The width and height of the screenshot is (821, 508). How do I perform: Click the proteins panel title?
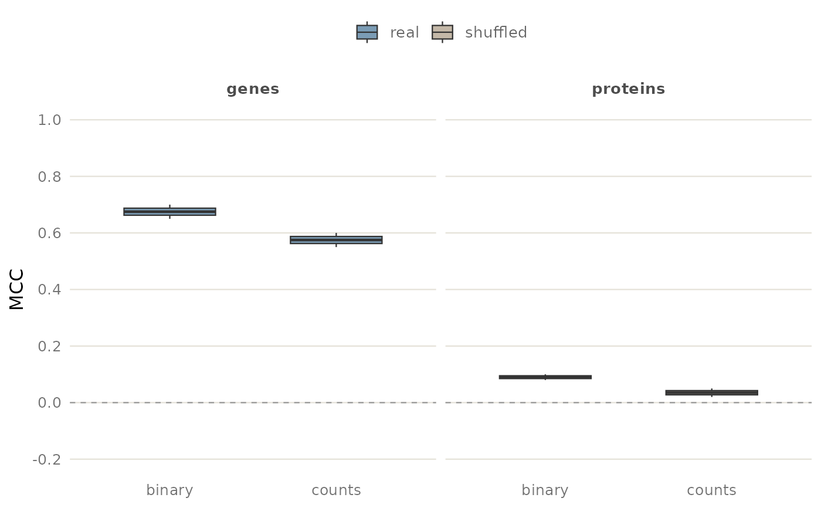pyautogui.click(x=629, y=89)
